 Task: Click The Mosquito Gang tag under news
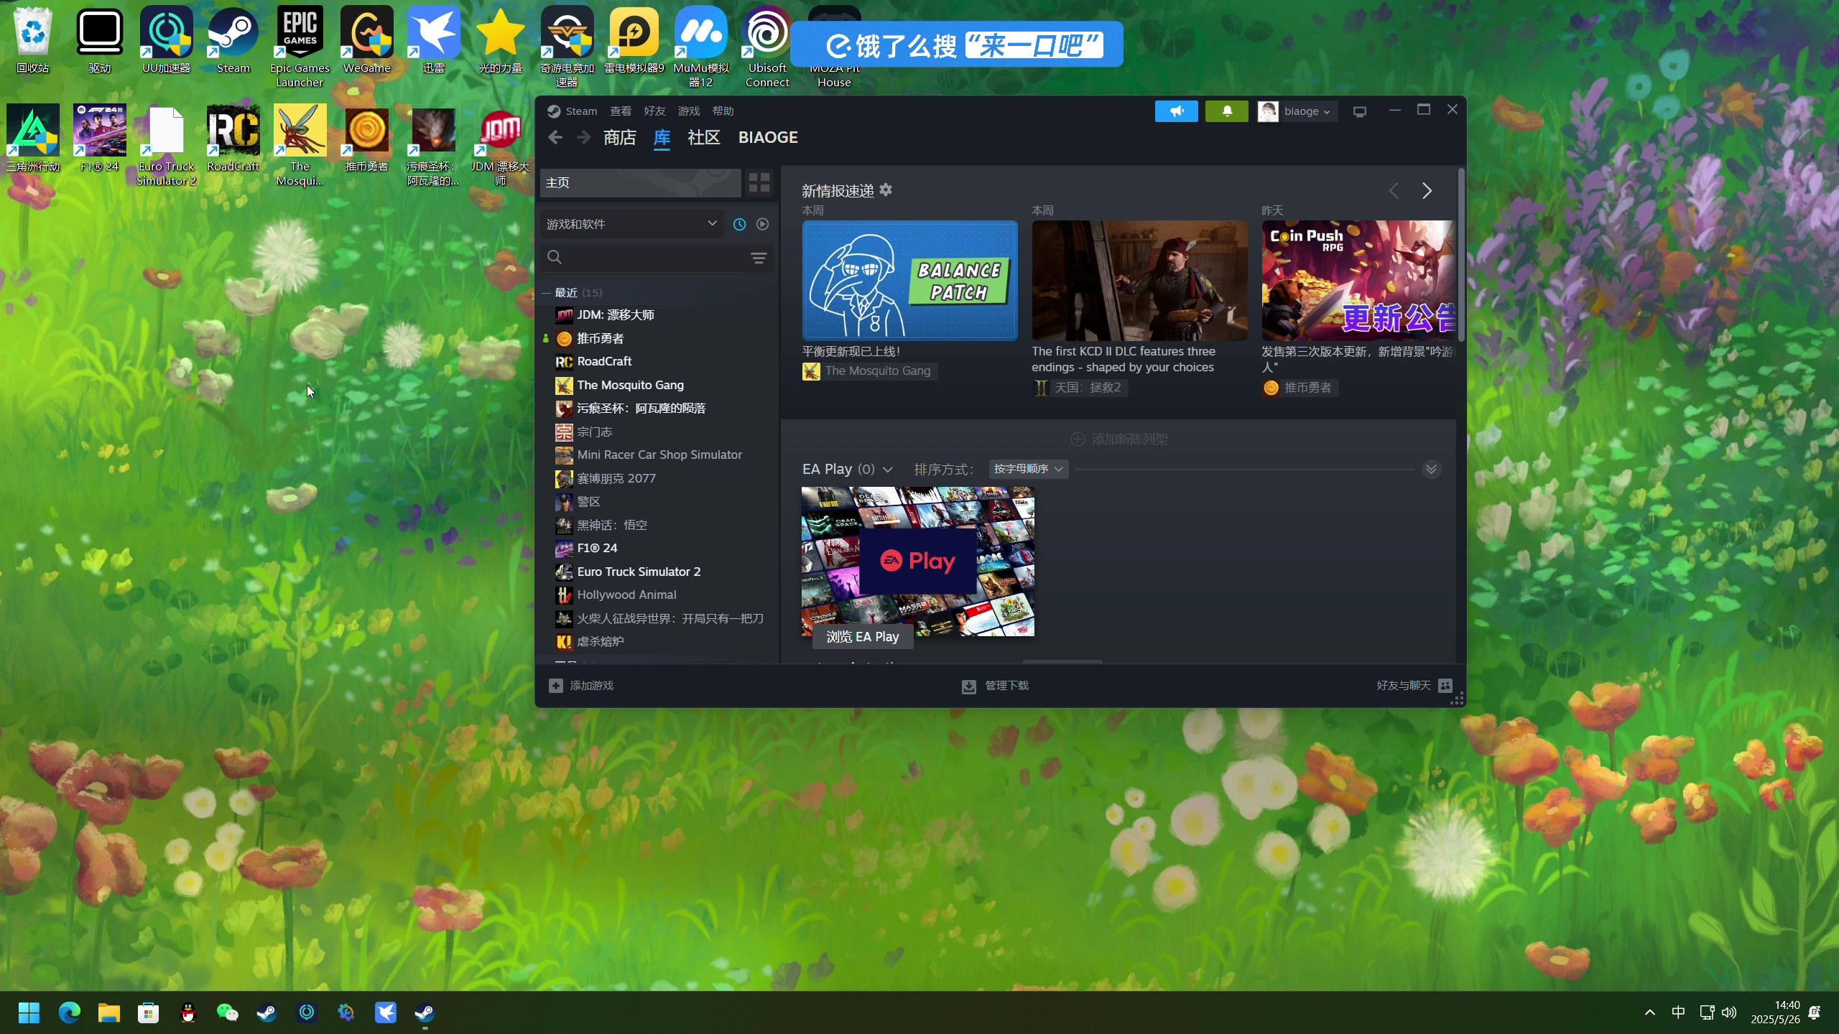(869, 371)
